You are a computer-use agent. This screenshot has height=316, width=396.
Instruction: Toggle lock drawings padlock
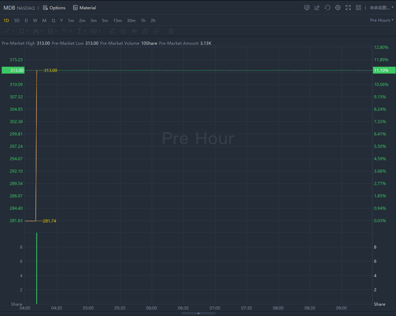click(123, 31)
